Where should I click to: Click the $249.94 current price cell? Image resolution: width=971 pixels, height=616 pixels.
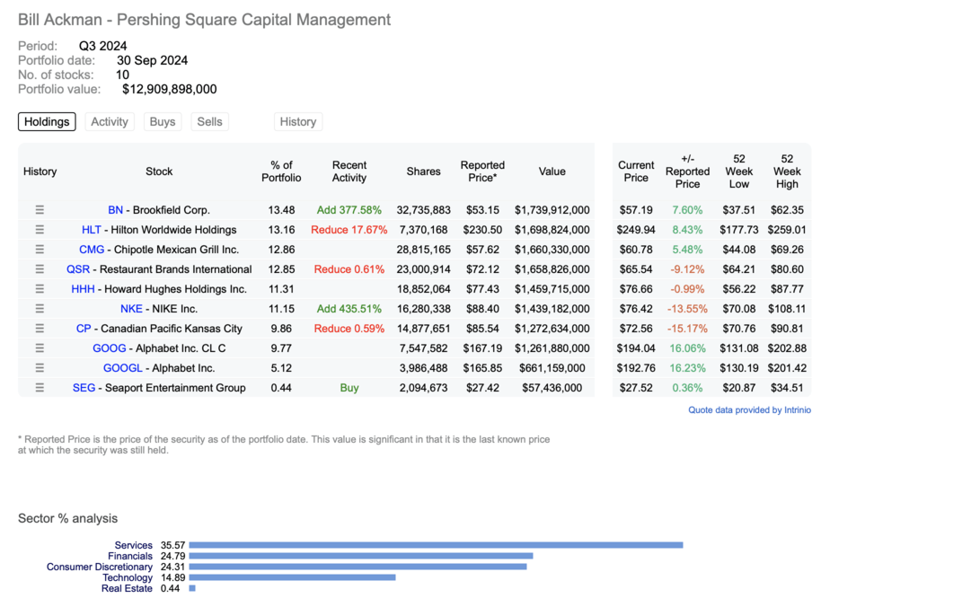[636, 230]
